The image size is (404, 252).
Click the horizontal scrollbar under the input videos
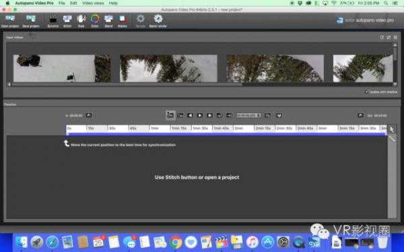(x=127, y=84)
